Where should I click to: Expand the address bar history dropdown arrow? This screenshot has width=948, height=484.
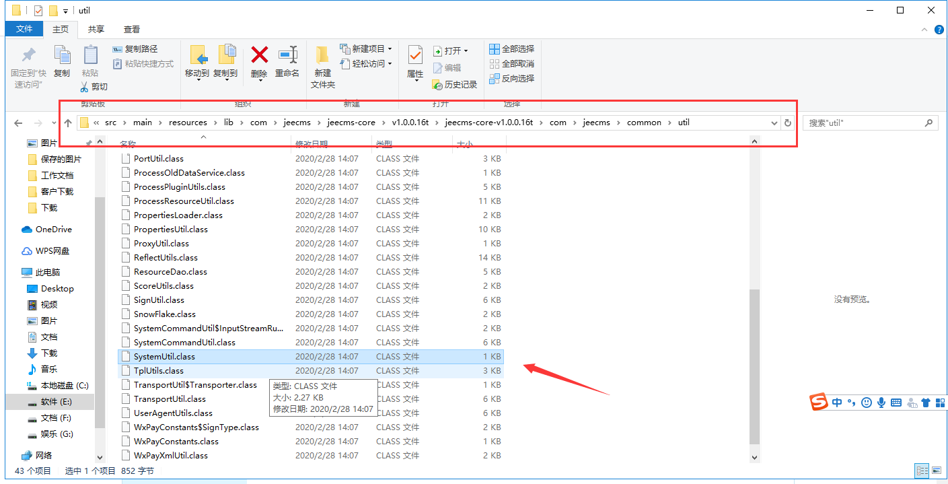point(774,123)
